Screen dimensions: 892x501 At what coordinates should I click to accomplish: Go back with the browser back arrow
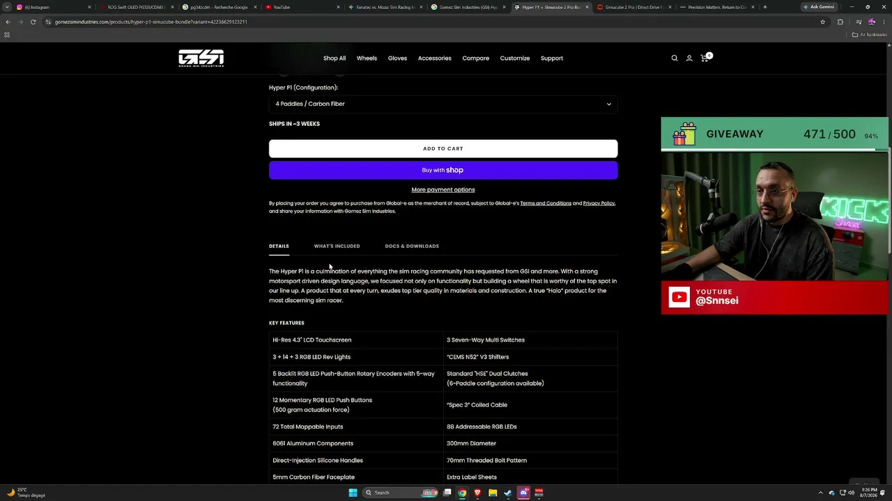[8, 22]
